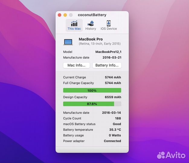This screenshot has height=163, width=189.
Task: Click the 'History' tab label
Action: click(x=91, y=29)
